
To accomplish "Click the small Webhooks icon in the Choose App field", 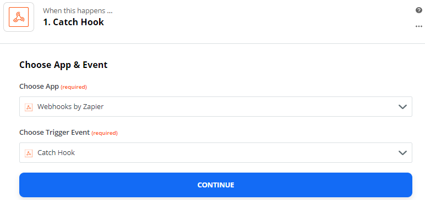I will pyautogui.click(x=29, y=107).
